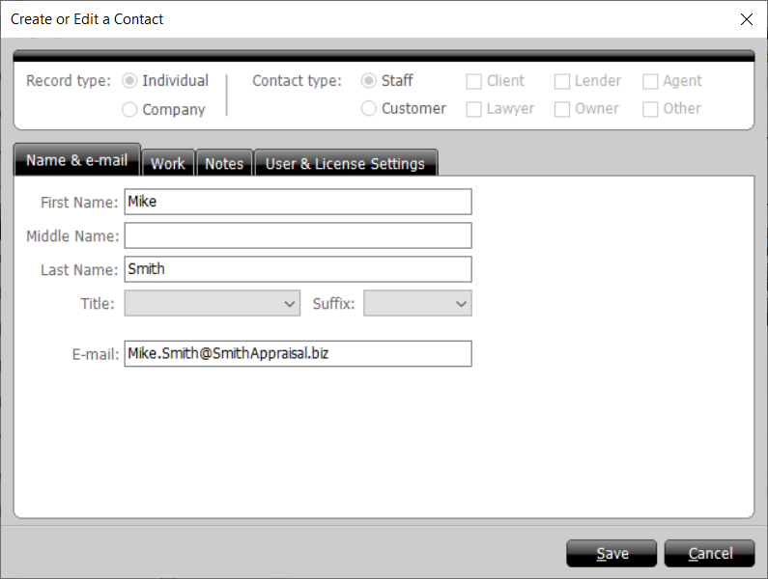Go to User & License Settings tab
The height and width of the screenshot is (579, 768).
[x=345, y=163]
